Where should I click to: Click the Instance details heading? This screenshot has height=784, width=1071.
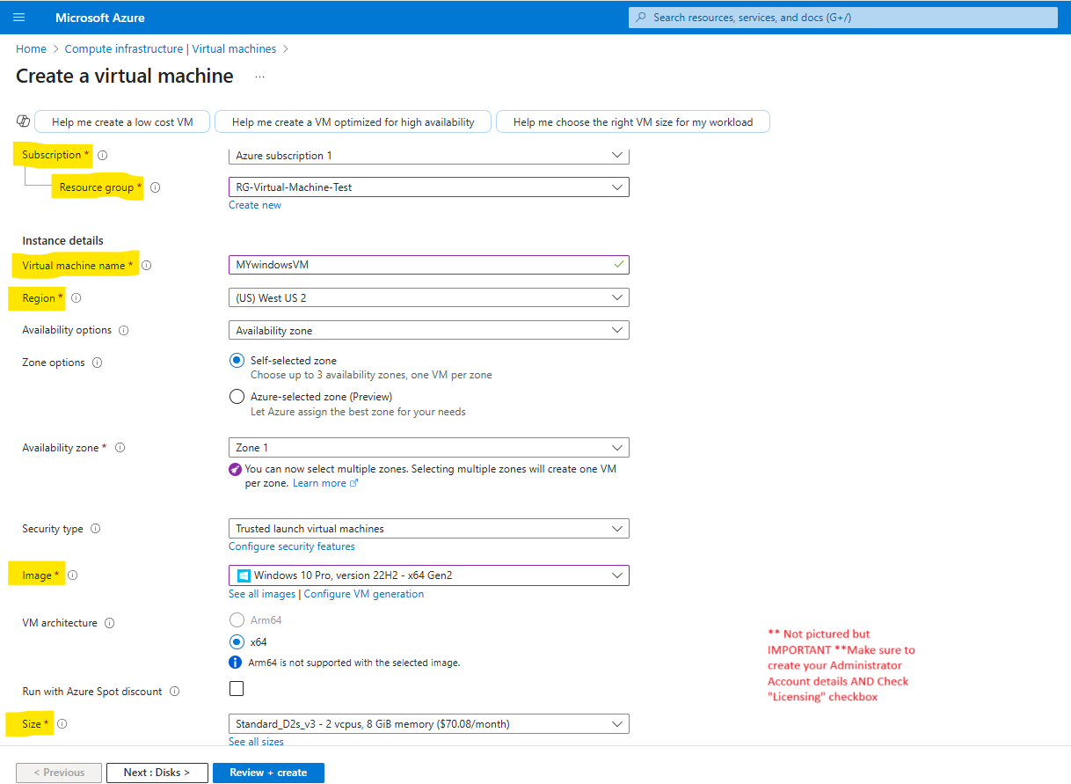[63, 240]
